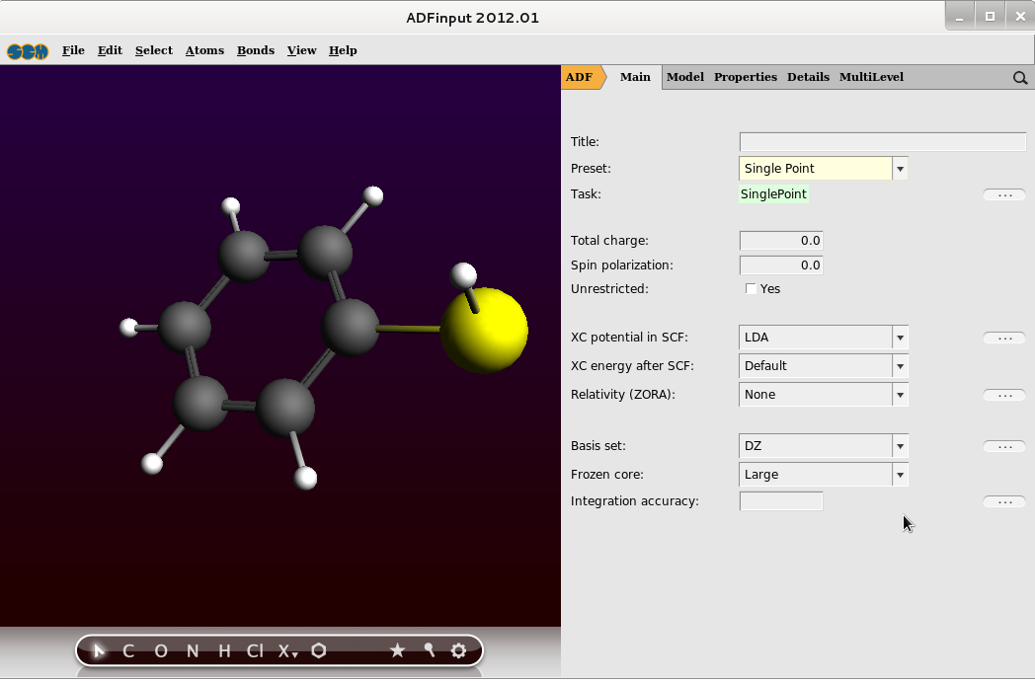This screenshot has height=681, width=1035.
Task: Select the pointer arrow tool
Action: [99, 650]
